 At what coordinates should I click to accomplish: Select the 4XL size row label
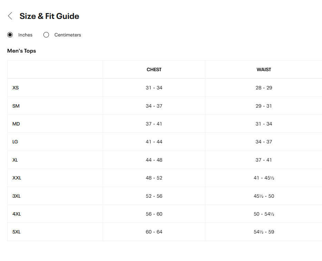[17, 214]
